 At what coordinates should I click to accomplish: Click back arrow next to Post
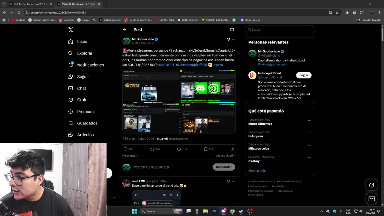[x=124, y=30]
